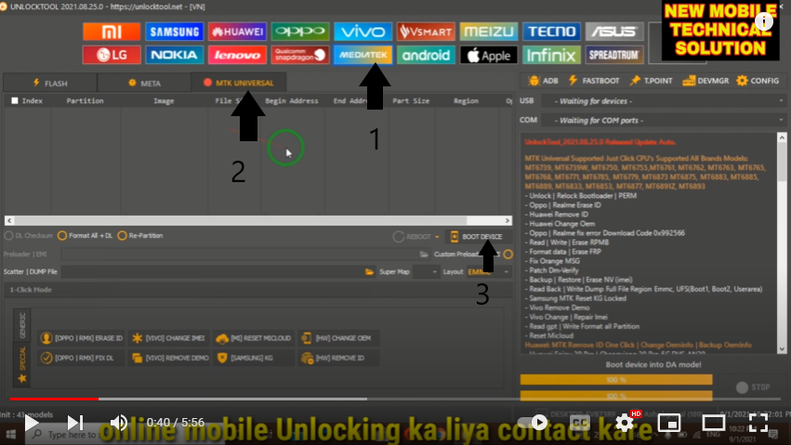Image resolution: width=791 pixels, height=445 pixels.
Task: Choose the Samsung brand tile
Action: click(x=174, y=32)
